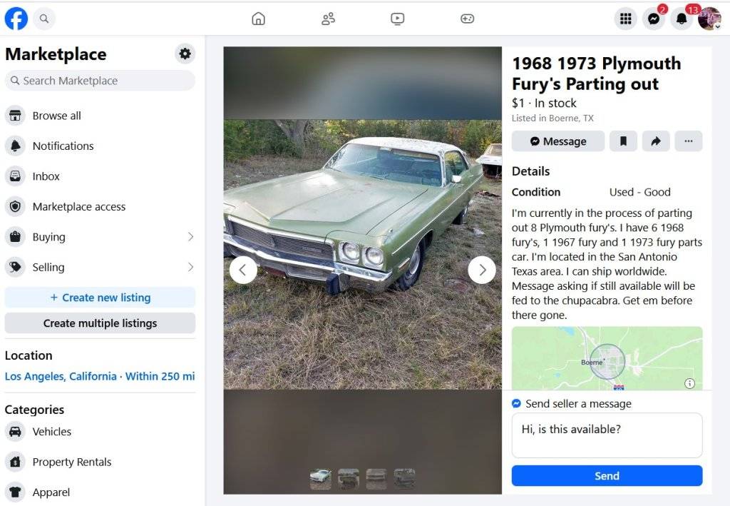
Task: Click the Marketplace settings gear
Action: pyautogui.click(x=185, y=54)
